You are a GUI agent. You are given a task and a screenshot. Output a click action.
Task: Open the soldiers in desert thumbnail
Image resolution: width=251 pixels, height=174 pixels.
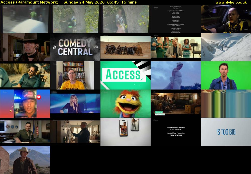[125, 47]
